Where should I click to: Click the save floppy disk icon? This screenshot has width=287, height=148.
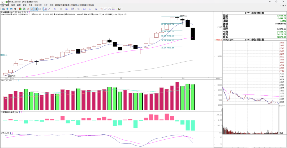(119, 9)
